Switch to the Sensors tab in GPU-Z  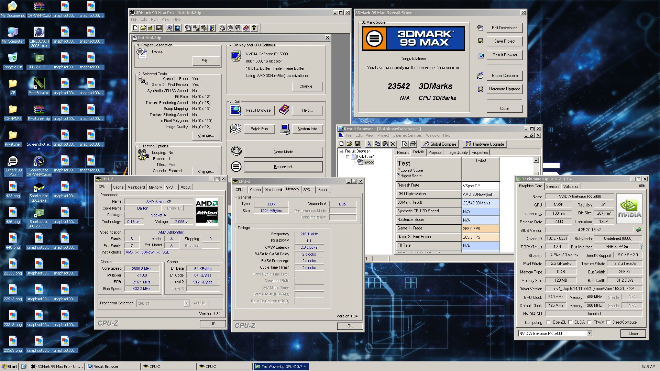(x=553, y=187)
